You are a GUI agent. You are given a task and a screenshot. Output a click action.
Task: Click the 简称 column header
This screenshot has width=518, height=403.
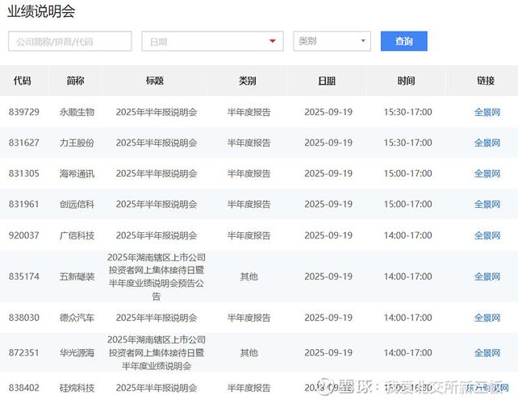76,81
